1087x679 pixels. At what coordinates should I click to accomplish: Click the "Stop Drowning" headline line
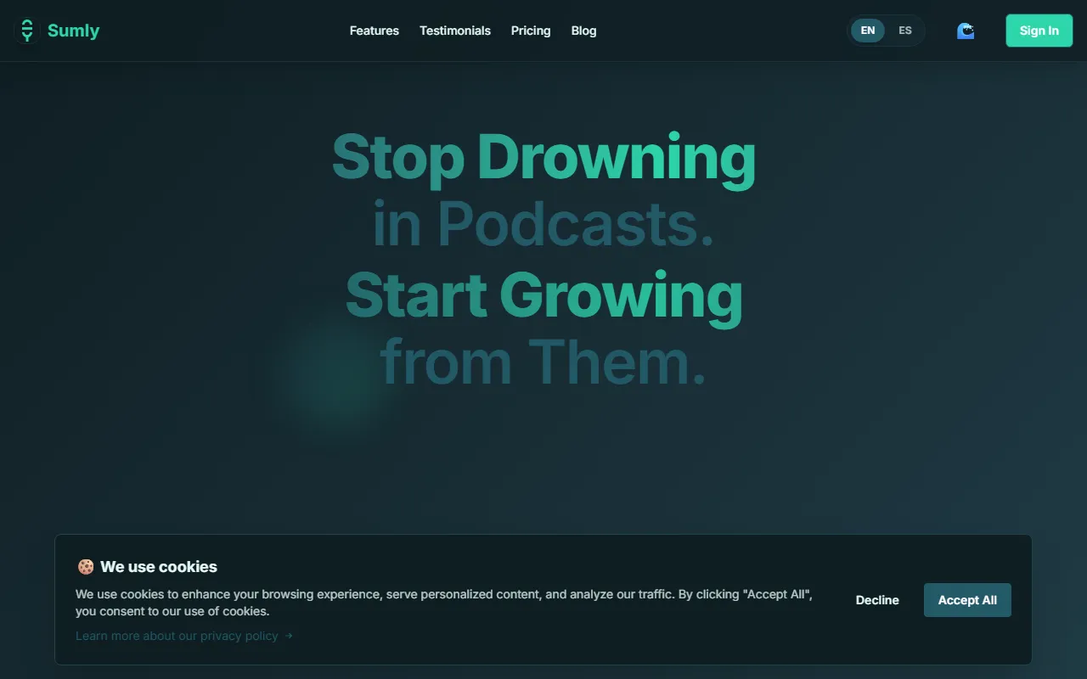[x=543, y=157]
